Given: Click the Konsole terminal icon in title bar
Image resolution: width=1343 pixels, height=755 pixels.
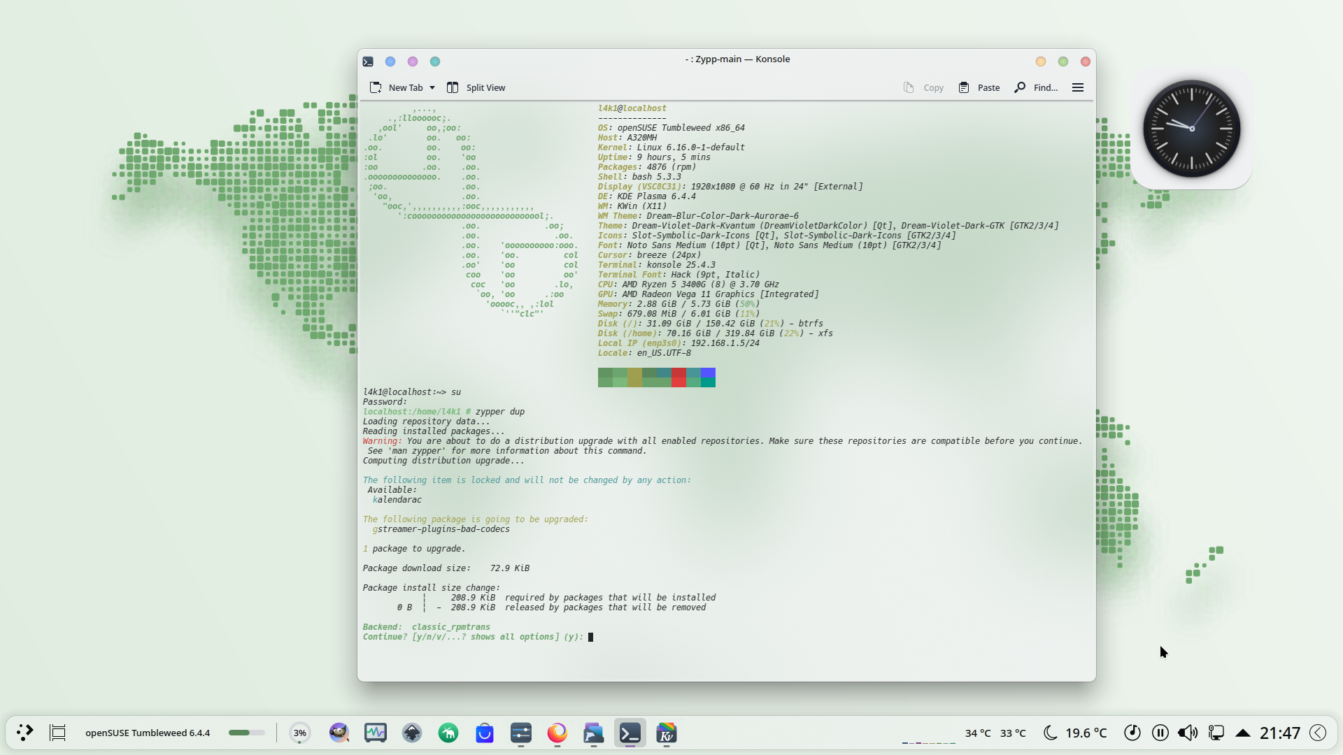Looking at the screenshot, I should [x=368, y=62].
